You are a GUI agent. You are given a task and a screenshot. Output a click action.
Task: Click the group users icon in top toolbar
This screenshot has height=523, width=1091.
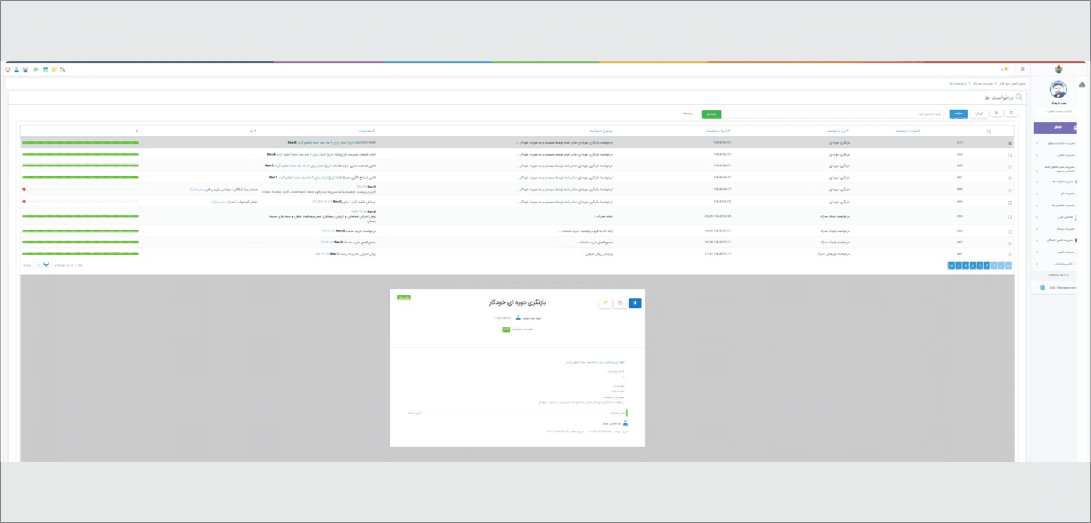[25, 70]
